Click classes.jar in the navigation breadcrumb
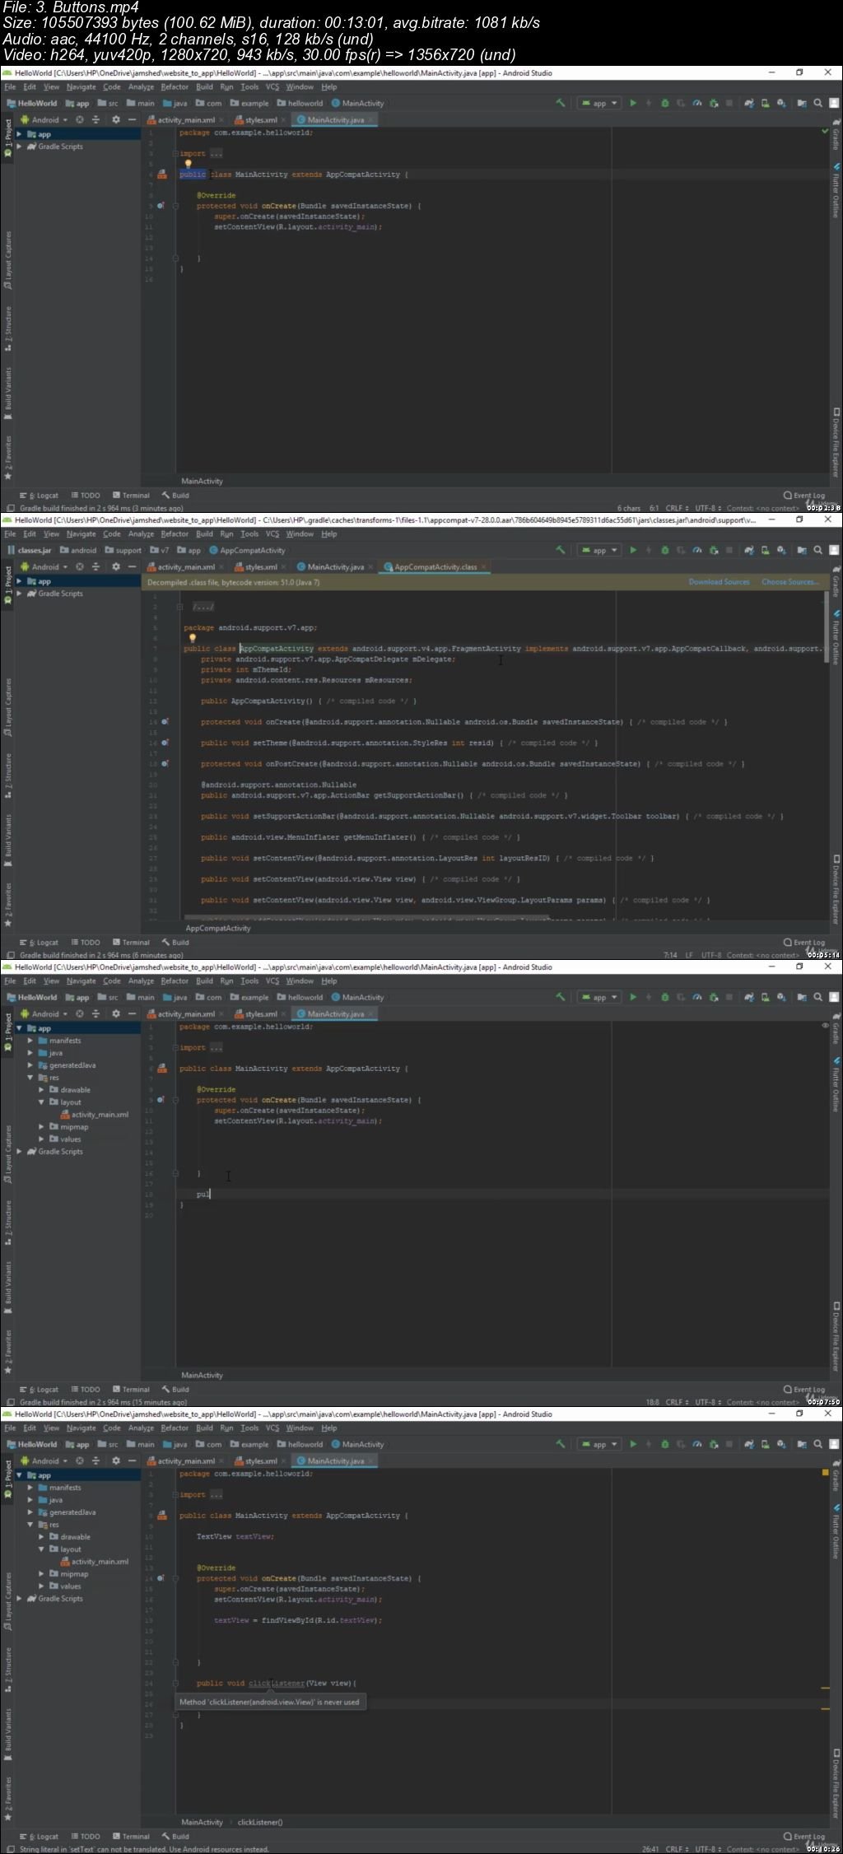This screenshot has height=1854, width=843. coord(30,550)
